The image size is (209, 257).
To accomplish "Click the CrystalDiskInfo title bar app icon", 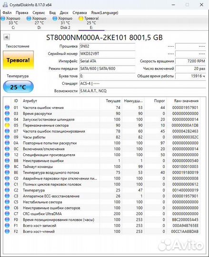I will [x=5, y=5].
